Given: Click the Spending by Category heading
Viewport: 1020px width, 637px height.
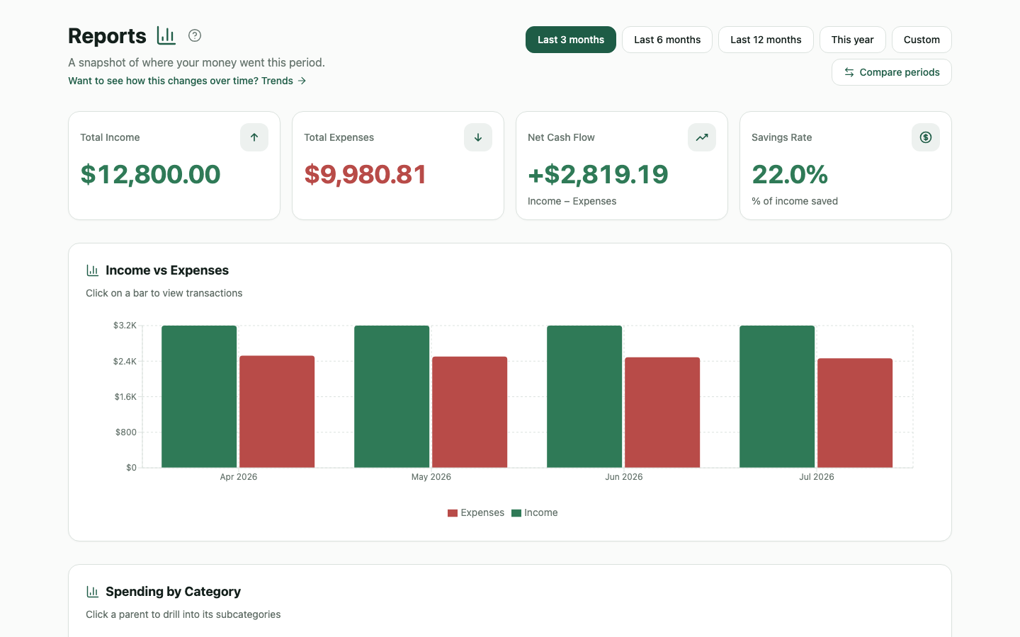Looking at the screenshot, I should [173, 592].
